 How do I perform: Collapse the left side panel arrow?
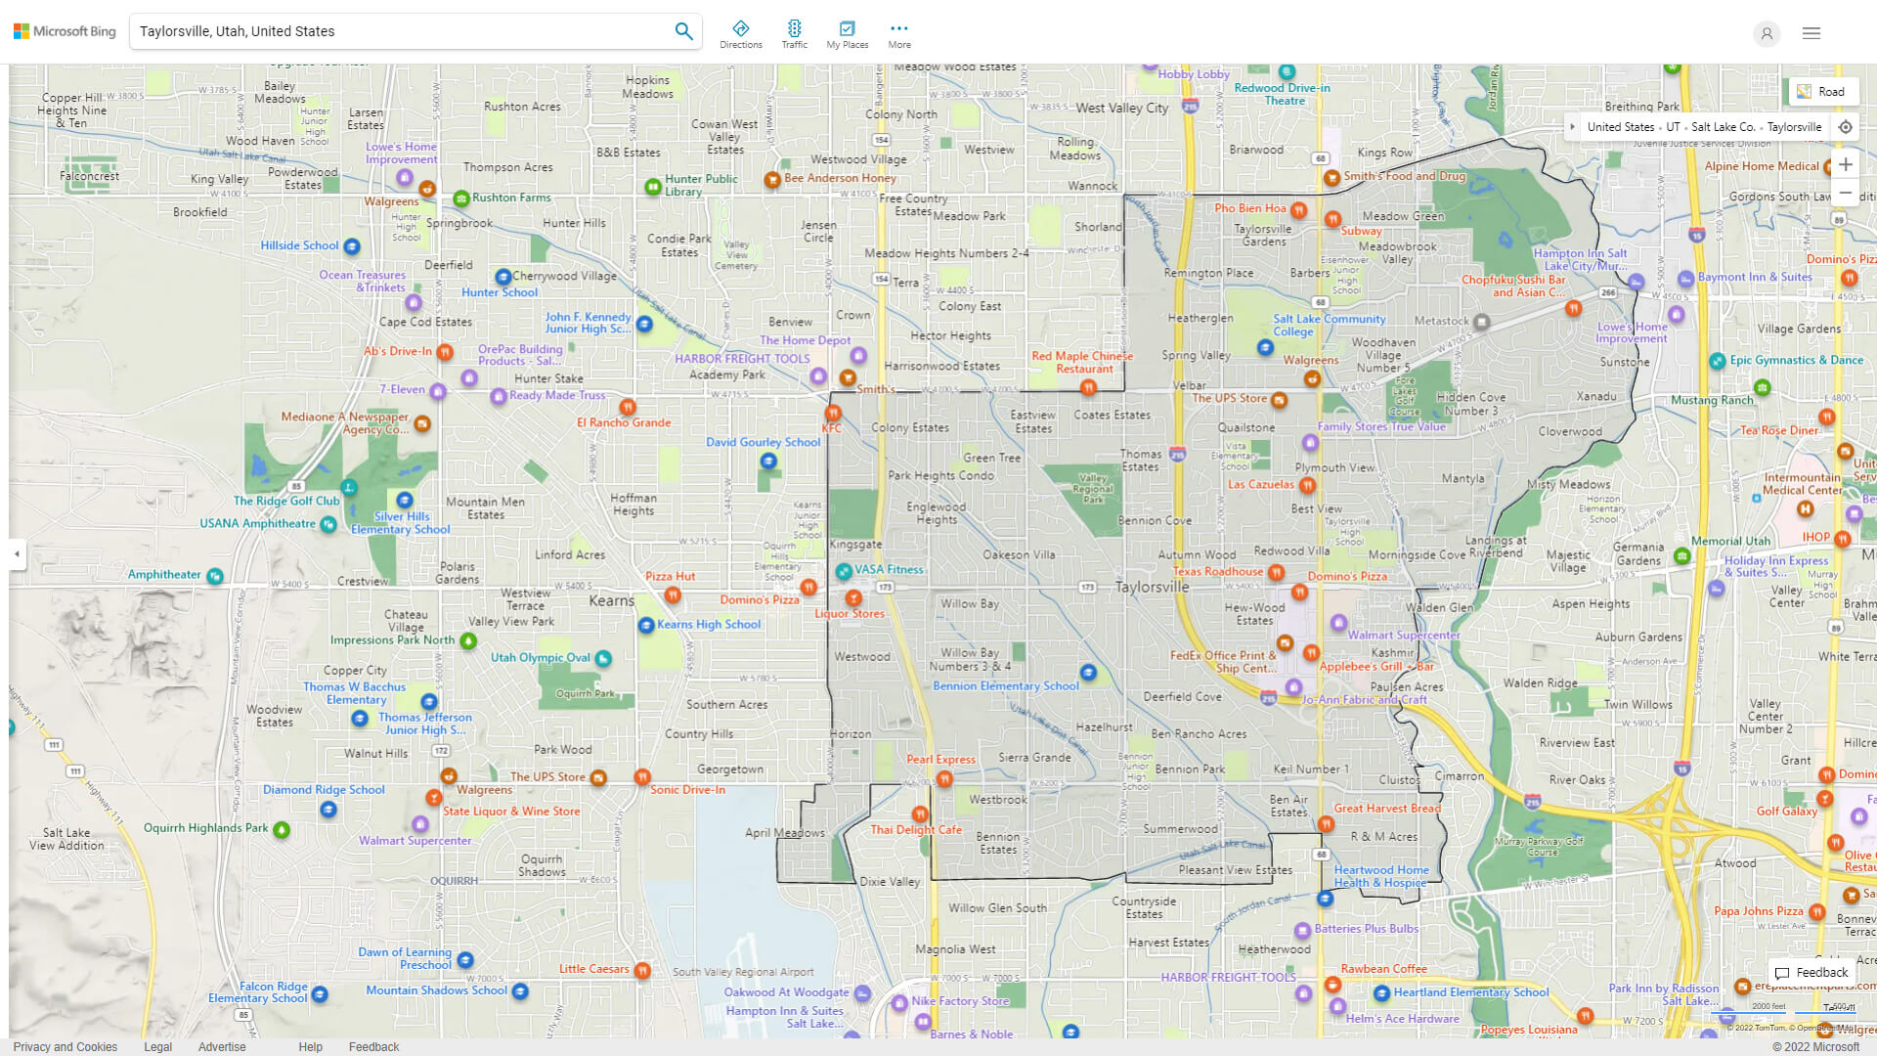tap(16, 554)
